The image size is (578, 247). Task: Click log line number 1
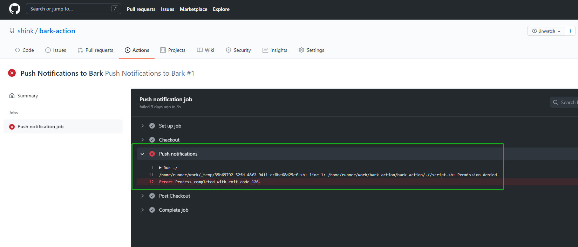pyautogui.click(x=152, y=168)
